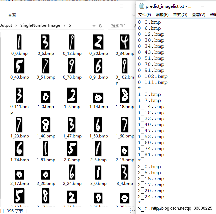
Task: Click the Explorer left pane scrollbar
Action: point(1,119)
